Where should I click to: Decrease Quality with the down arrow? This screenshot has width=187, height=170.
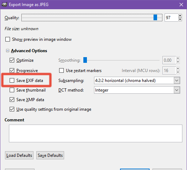(180, 20)
